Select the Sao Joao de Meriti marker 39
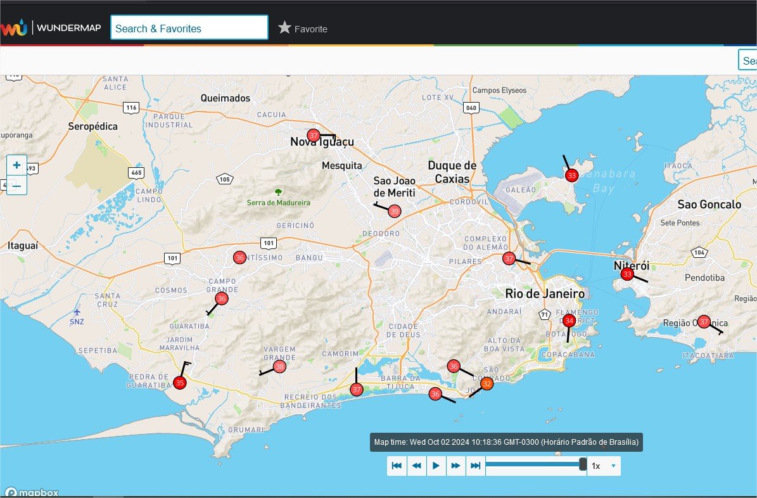This screenshot has height=498, width=757. (x=395, y=211)
